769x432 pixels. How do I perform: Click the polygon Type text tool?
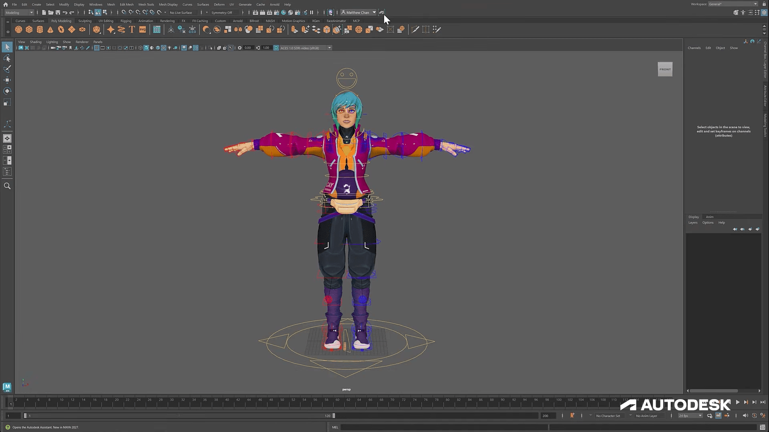click(132, 30)
